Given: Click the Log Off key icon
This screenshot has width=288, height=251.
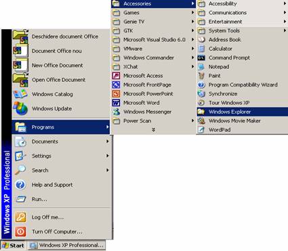Looking at the screenshot, I should click(x=20, y=217).
